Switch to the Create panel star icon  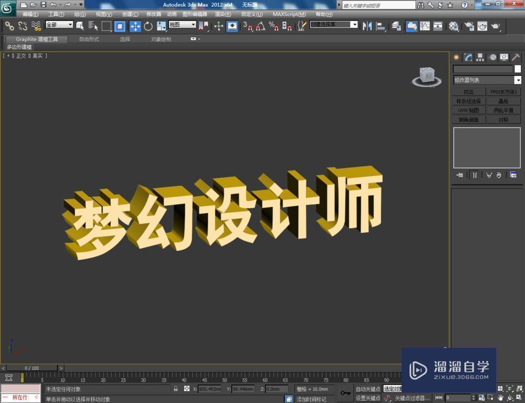tap(457, 57)
